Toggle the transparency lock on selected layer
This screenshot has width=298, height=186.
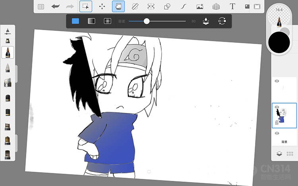[277, 123]
